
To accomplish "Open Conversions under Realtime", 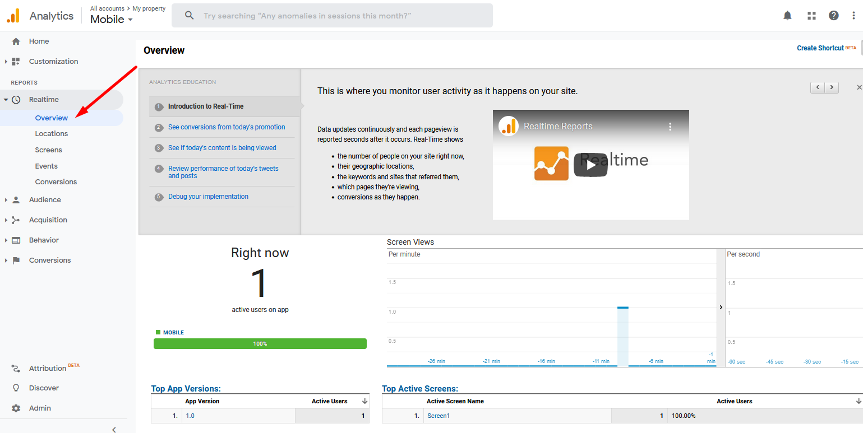I will tap(56, 182).
